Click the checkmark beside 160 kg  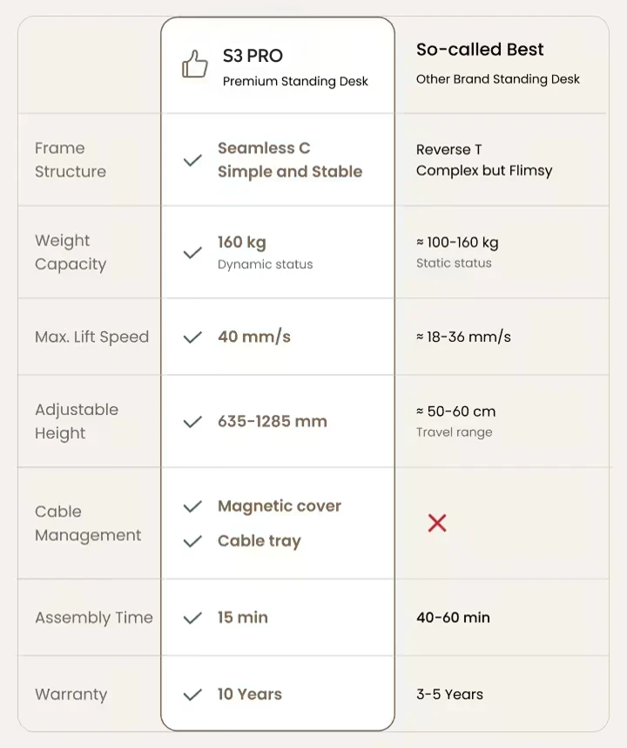tap(192, 253)
